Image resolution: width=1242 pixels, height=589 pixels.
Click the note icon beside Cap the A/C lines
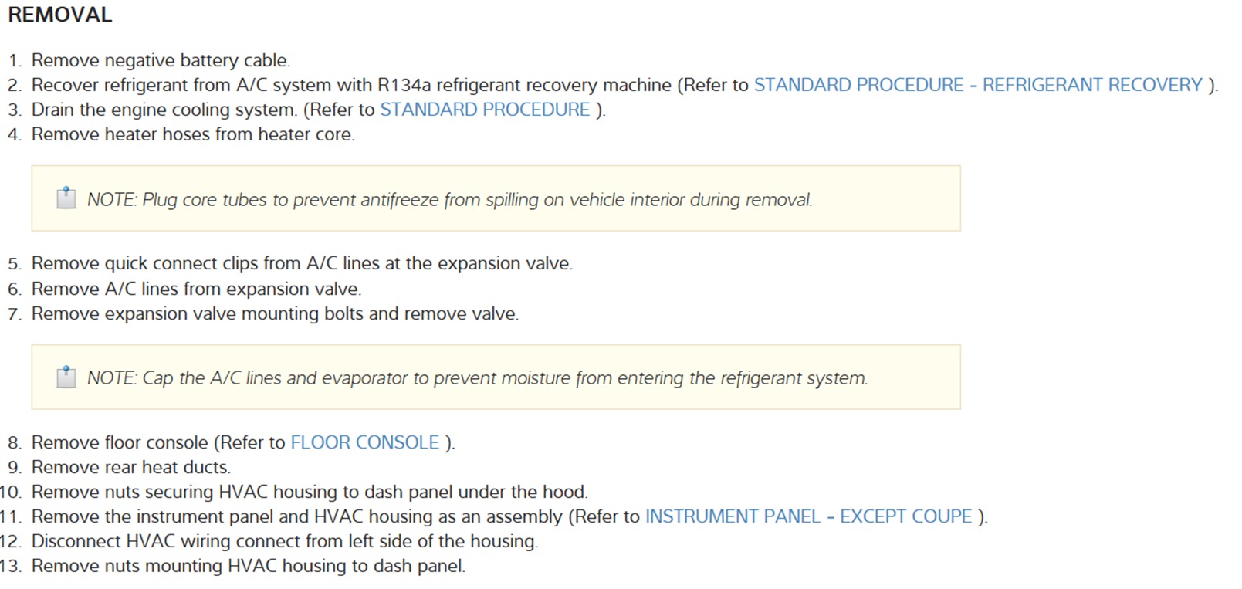point(66,377)
